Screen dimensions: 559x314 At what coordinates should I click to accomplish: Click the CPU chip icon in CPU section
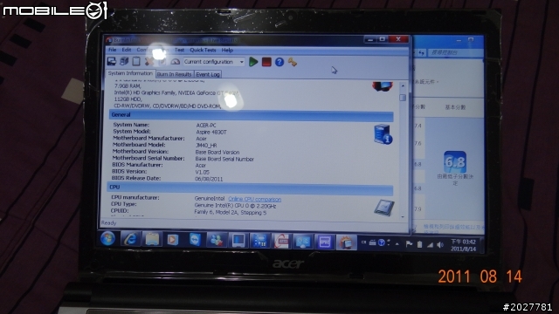384,208
